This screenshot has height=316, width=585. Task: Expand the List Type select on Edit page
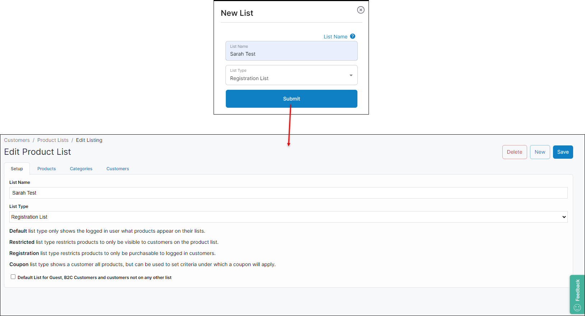pyautogui.click(x=288, y=217)
